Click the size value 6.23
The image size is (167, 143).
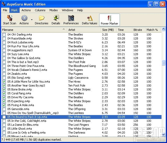[x=105, y=42]
